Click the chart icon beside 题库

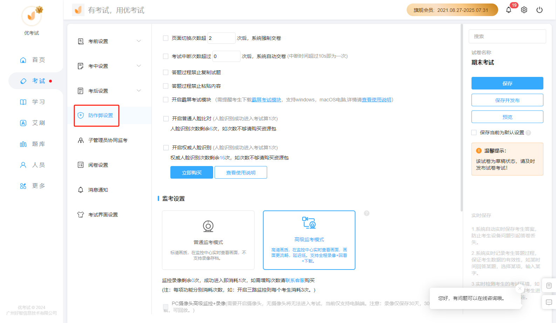(23, 144)
